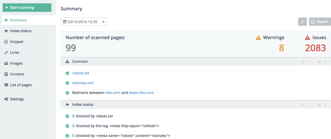Viewport: 331px width, 139px height.
Task: Click the green check beside sitemap.xml
Action: pos(67,83)
